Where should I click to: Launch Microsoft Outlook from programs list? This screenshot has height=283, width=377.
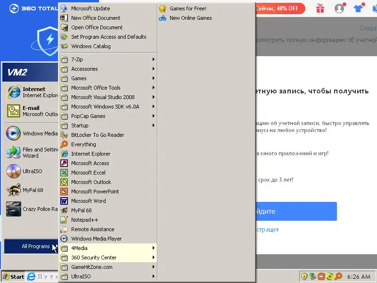(x=108, y=182)
